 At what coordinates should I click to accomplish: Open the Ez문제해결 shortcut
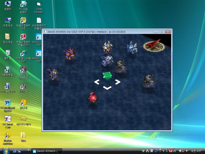pyautogui.click(x=8, y=71)
